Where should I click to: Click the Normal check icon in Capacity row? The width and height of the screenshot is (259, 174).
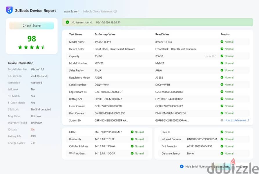click(x=222, y=56)
